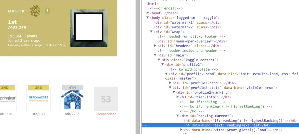299x134 pixels.
Task: Click the 3rd/133 ranking text
Action: pos(38,114)
